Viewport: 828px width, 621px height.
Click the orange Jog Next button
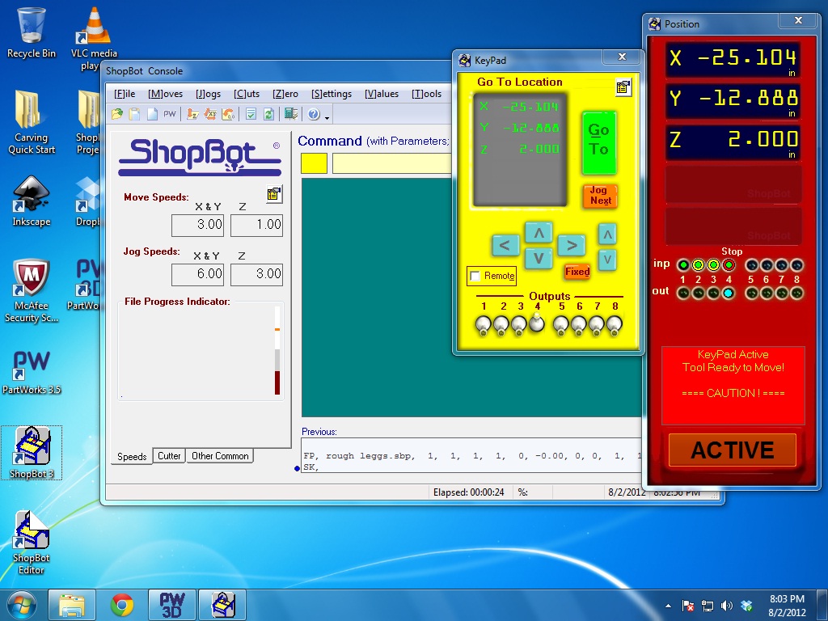[x=601, y=196]
